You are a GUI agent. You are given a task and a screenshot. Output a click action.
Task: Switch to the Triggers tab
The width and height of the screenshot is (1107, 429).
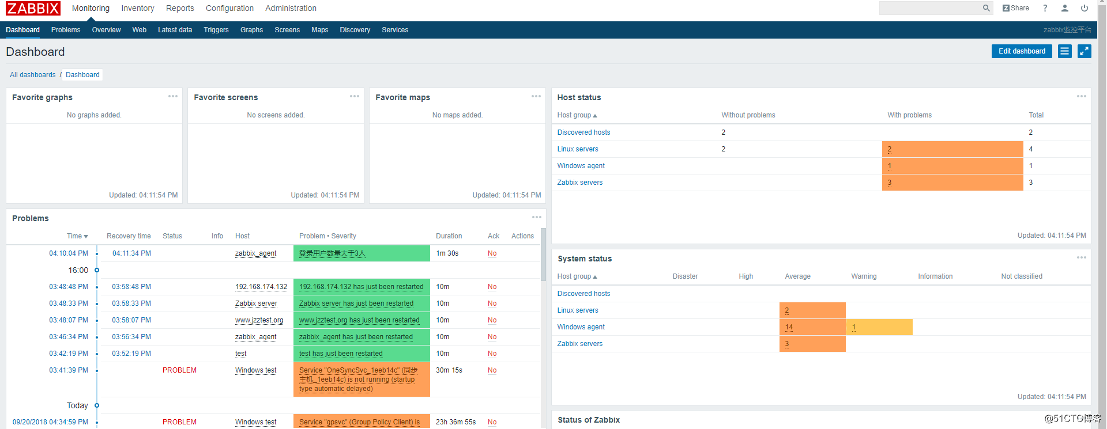[216, 30]
